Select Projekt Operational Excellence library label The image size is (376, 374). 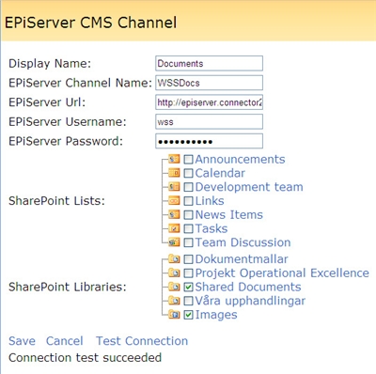click(282, 273)
